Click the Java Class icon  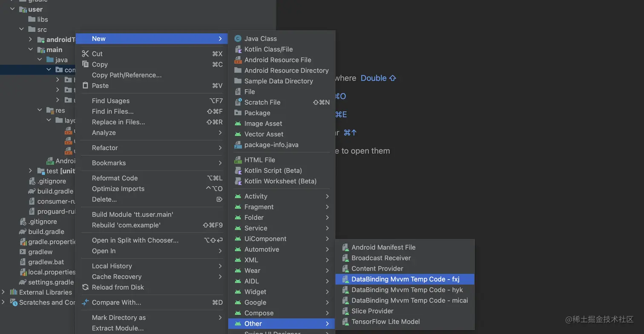(238, 39)
